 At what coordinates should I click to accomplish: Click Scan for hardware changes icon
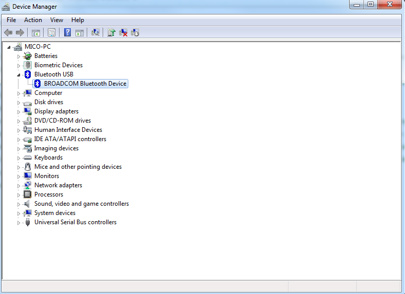(95, 33)
